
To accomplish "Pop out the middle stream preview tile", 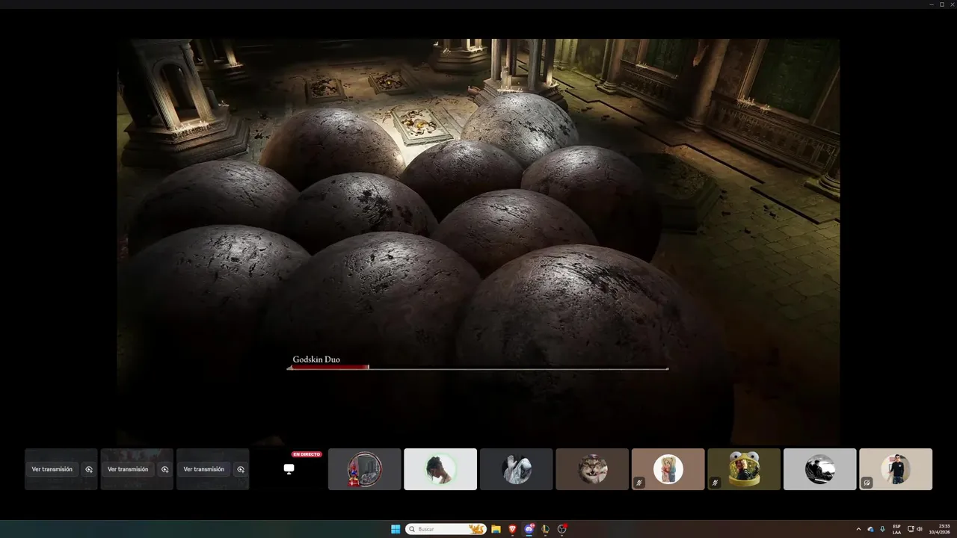I will [x=165, y=469].
